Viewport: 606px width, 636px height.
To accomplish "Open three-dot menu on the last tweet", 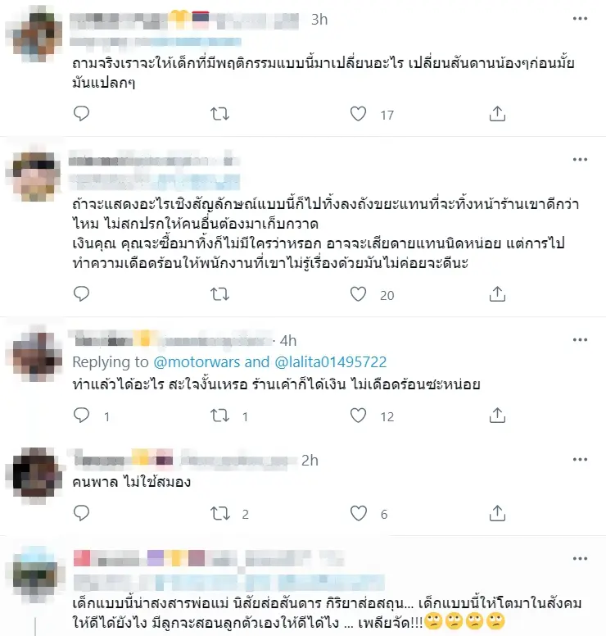I will click(580, 558).
